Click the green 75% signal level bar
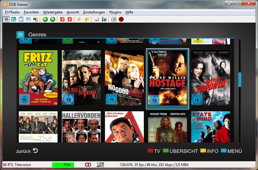 (63, 165)
